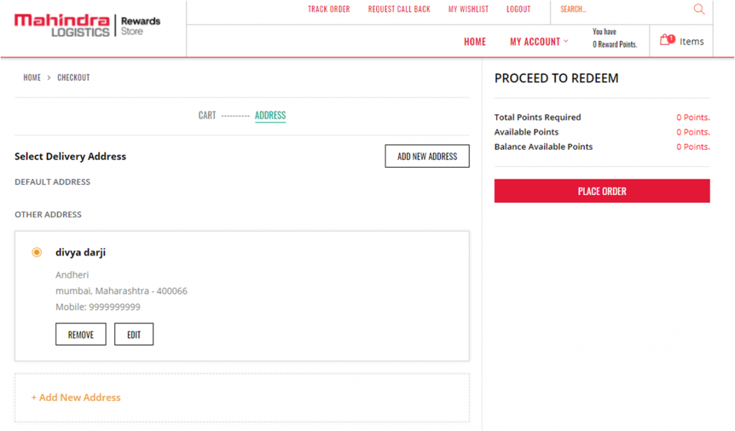
Task: Go back to the Cart step
Action: pos(207,115)
